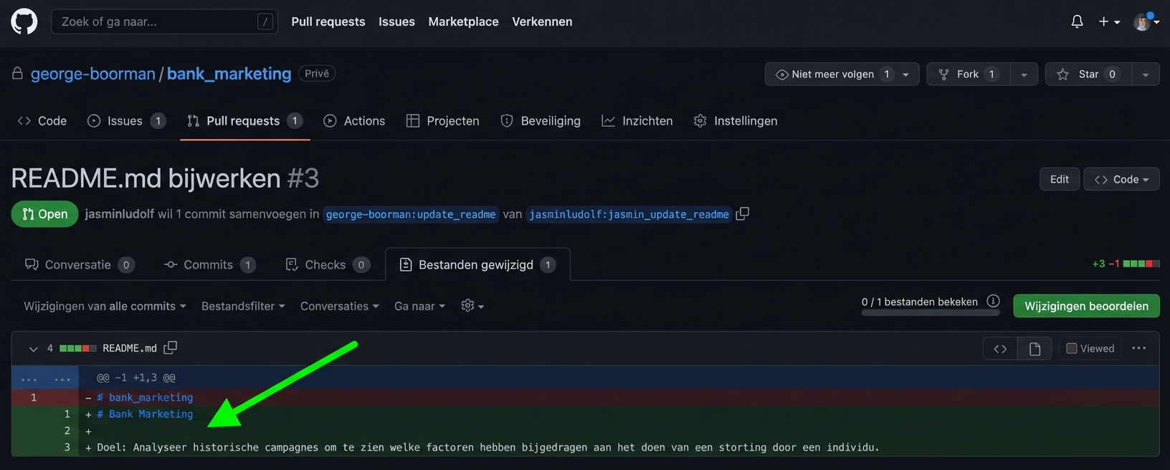Image resolution: width=1170 pixels, height=470 pixels.
Task: Copy the README.md file path
Action: pos(170,347)
